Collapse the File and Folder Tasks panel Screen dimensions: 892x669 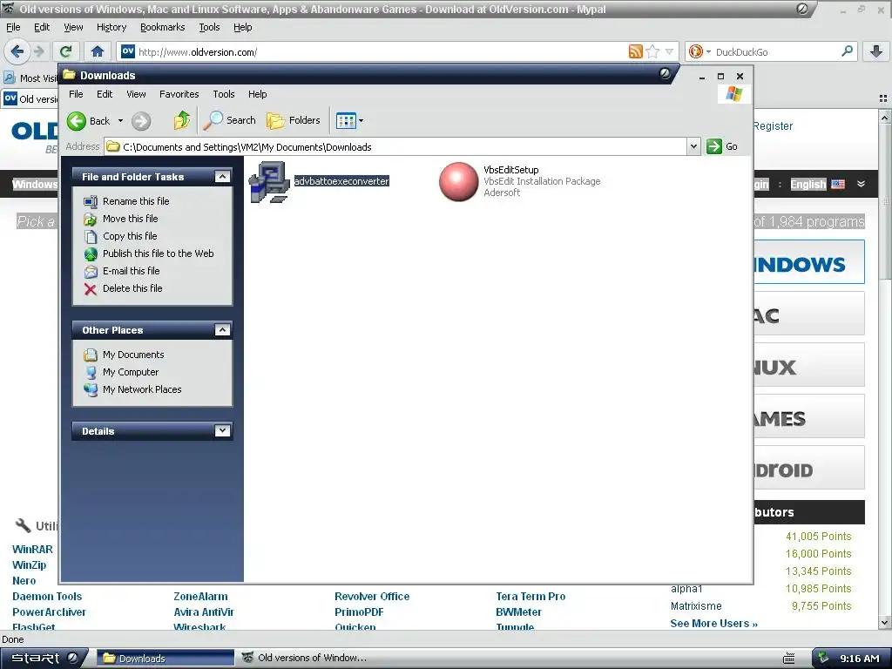pyautogui.click(x=222, y=177)
